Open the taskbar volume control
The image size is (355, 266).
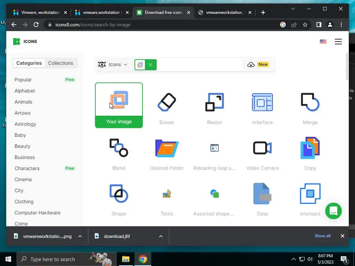310,259
